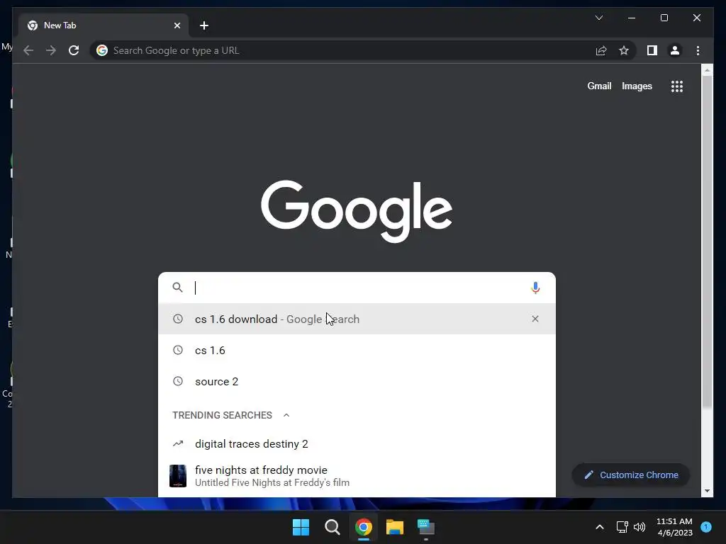Click the magnifier icon in the search box
Screen dimensions: 726x544
click(177, 288)
